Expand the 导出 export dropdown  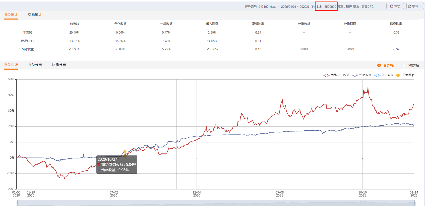point(421,6)
